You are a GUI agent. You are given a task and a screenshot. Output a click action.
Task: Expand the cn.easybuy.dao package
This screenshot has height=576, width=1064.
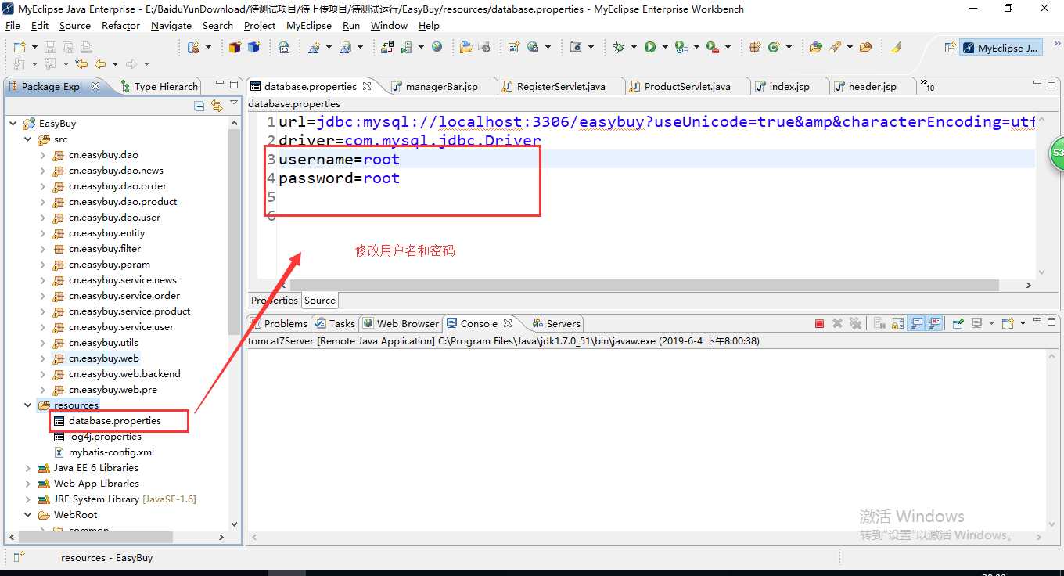[x=43, y=155]
